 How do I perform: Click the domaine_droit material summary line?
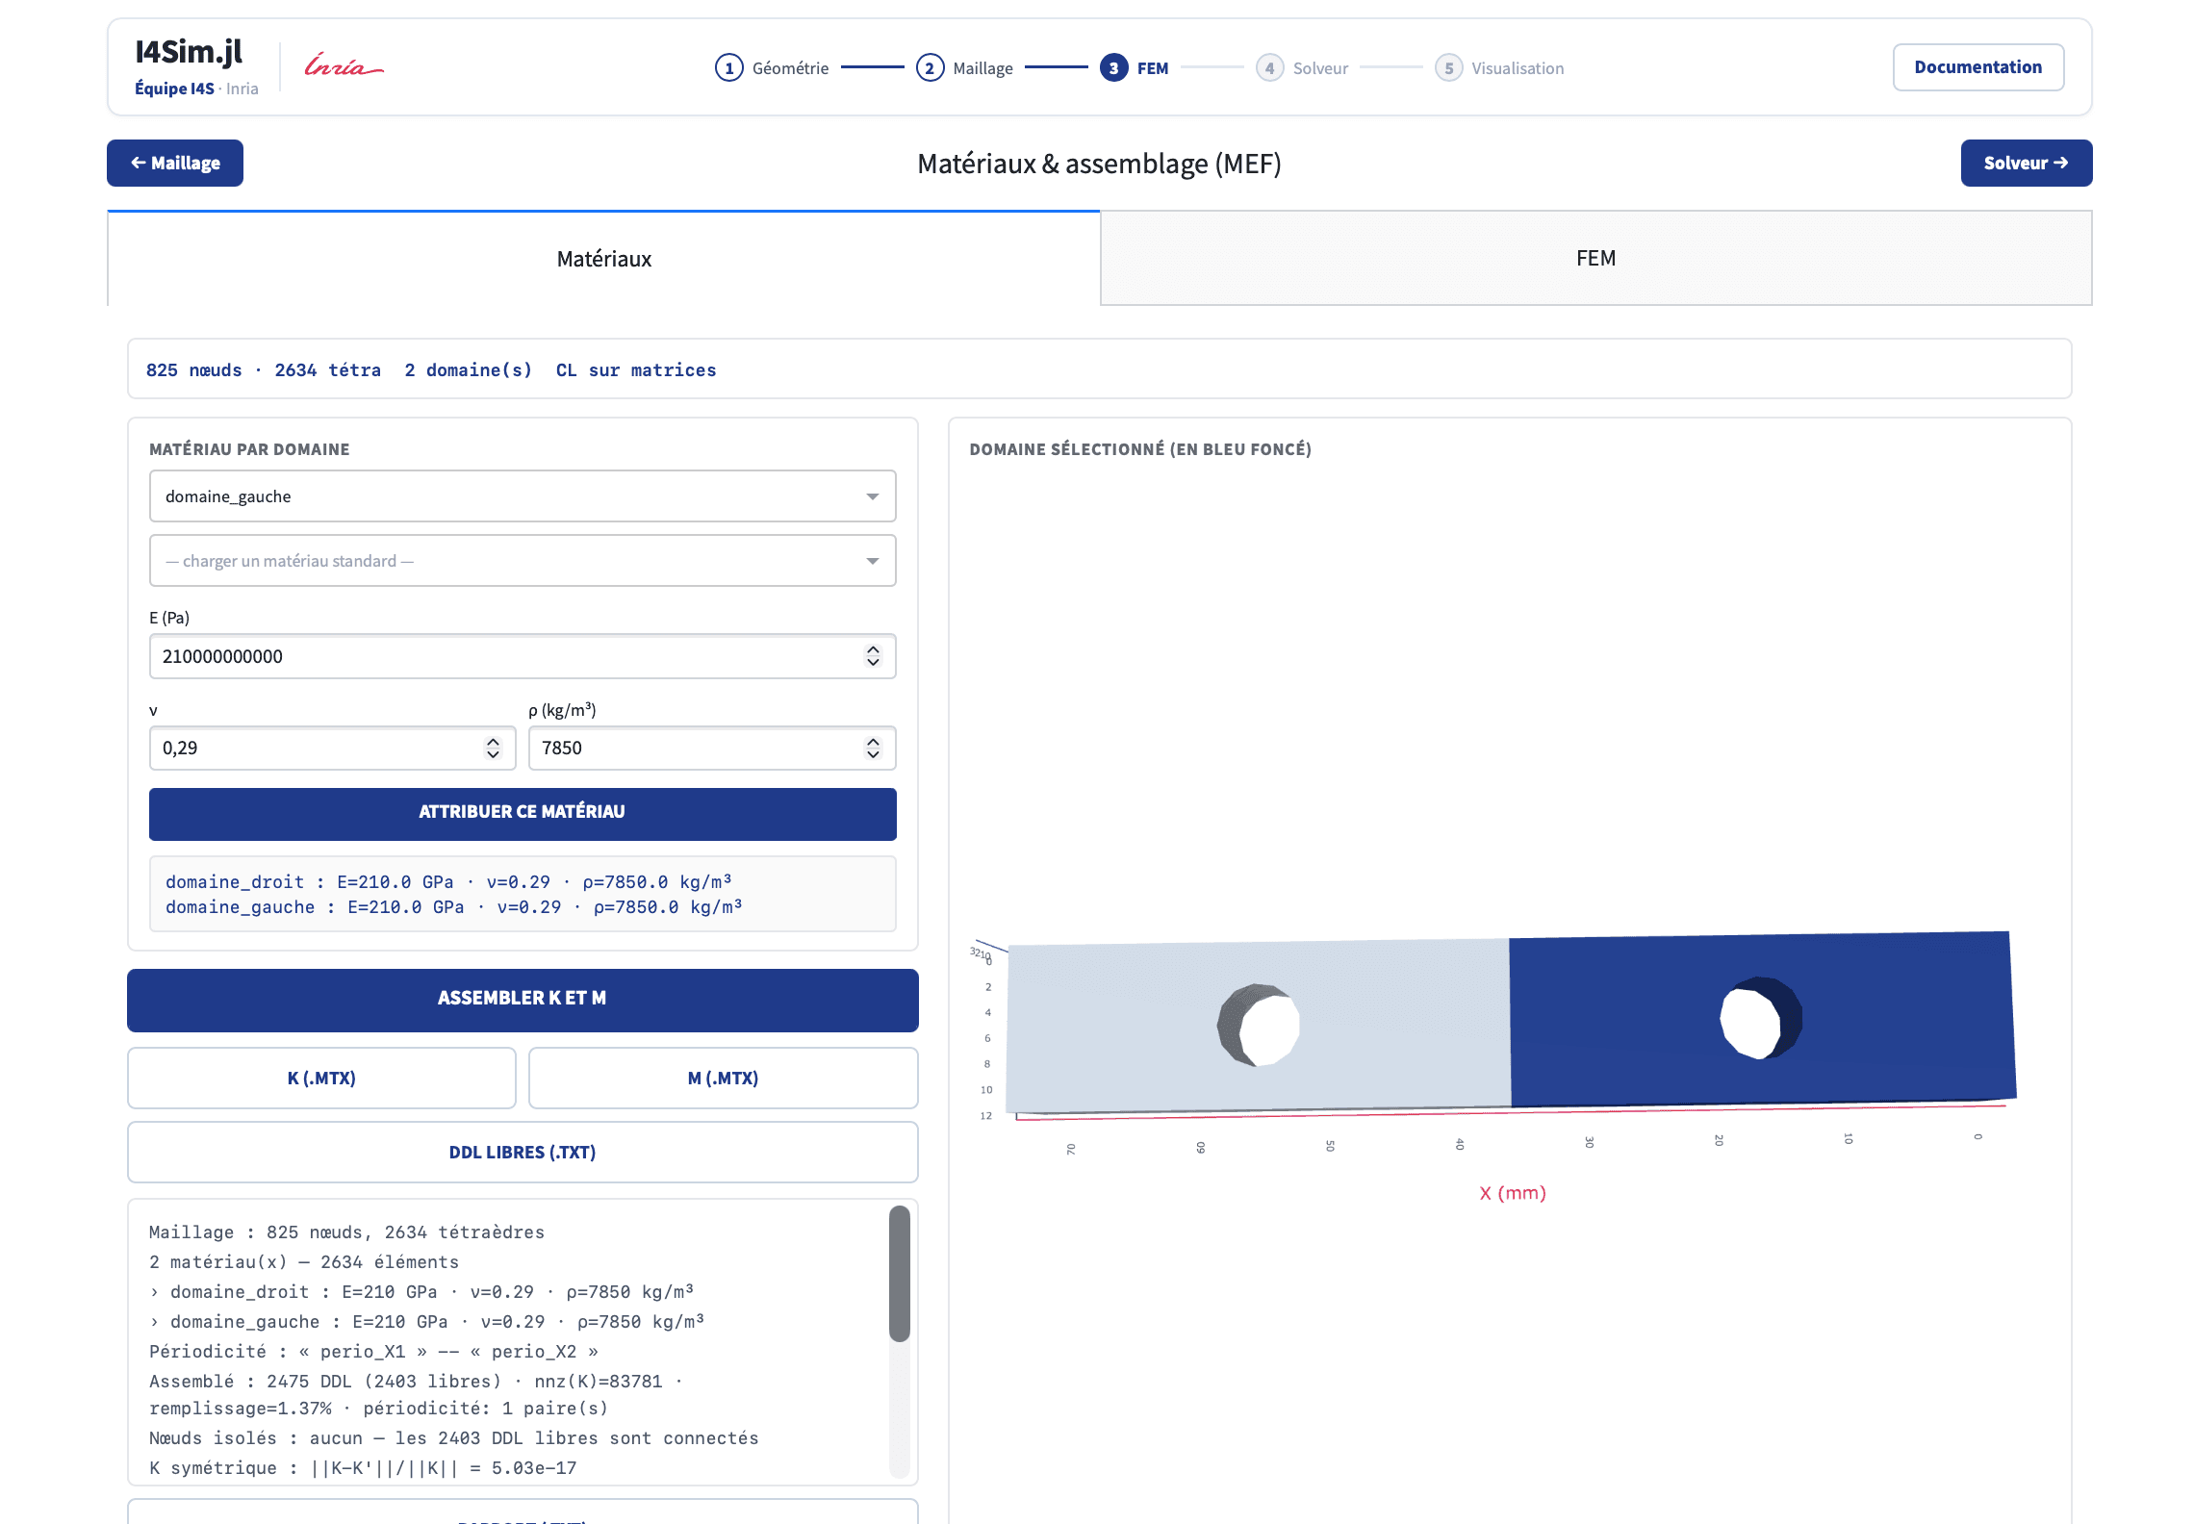pyautogui.click(x=448, y=882)
